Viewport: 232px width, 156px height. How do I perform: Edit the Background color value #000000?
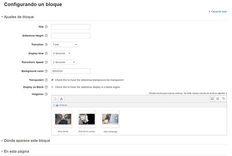[71, 71]
